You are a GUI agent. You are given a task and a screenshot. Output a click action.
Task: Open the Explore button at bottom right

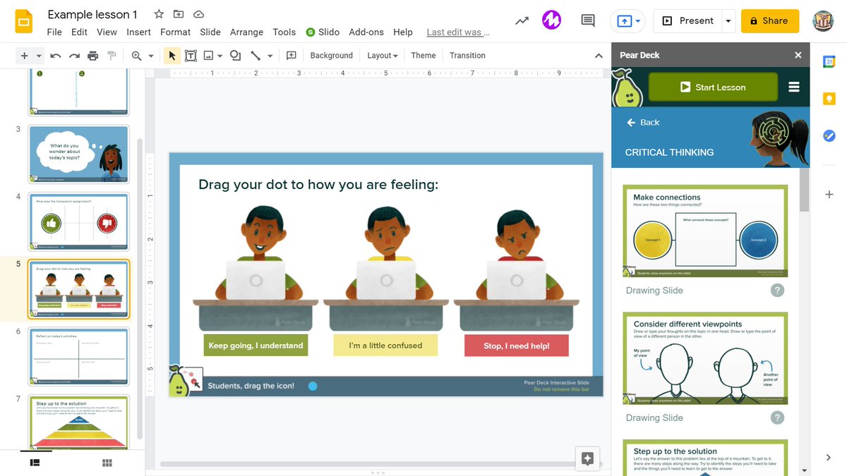(587, 458)
